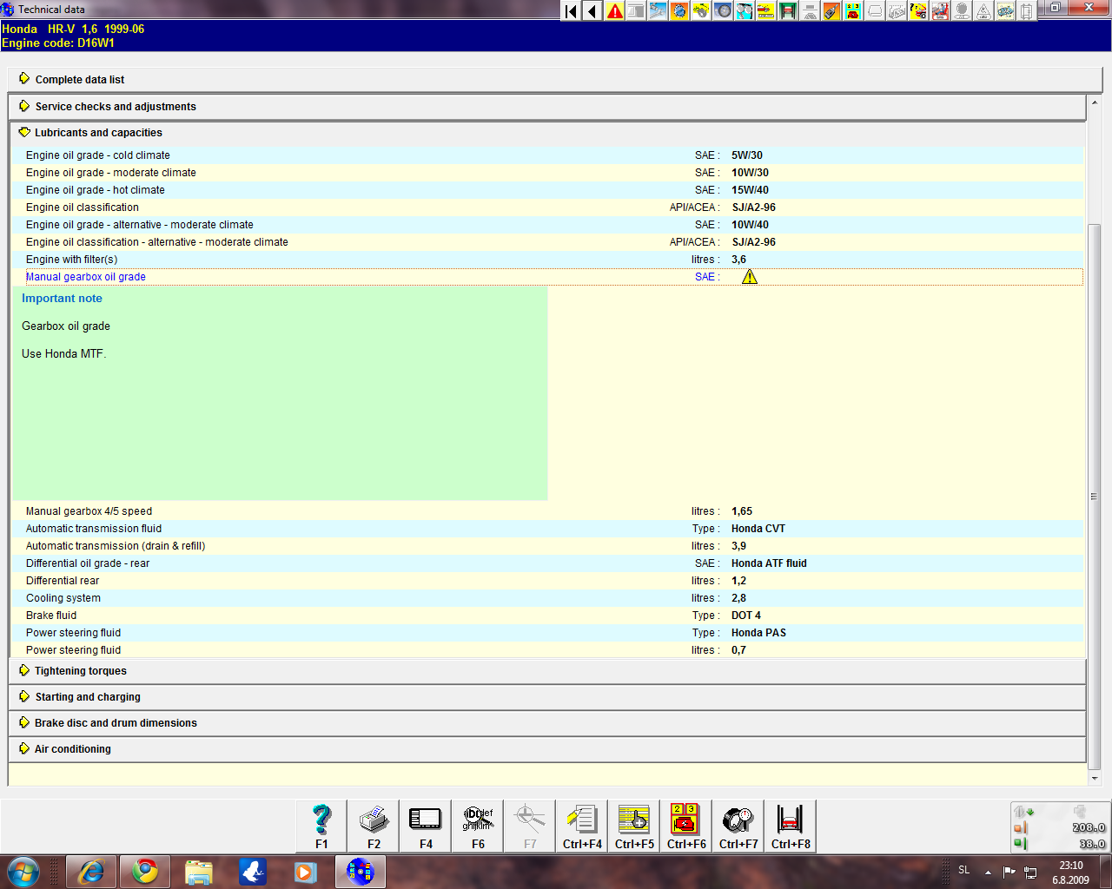The image size is (1112, 889).
Task: Click the yellow warning triangle for gearbox oil
Action: pyautogui.click(x=750, y=277)
